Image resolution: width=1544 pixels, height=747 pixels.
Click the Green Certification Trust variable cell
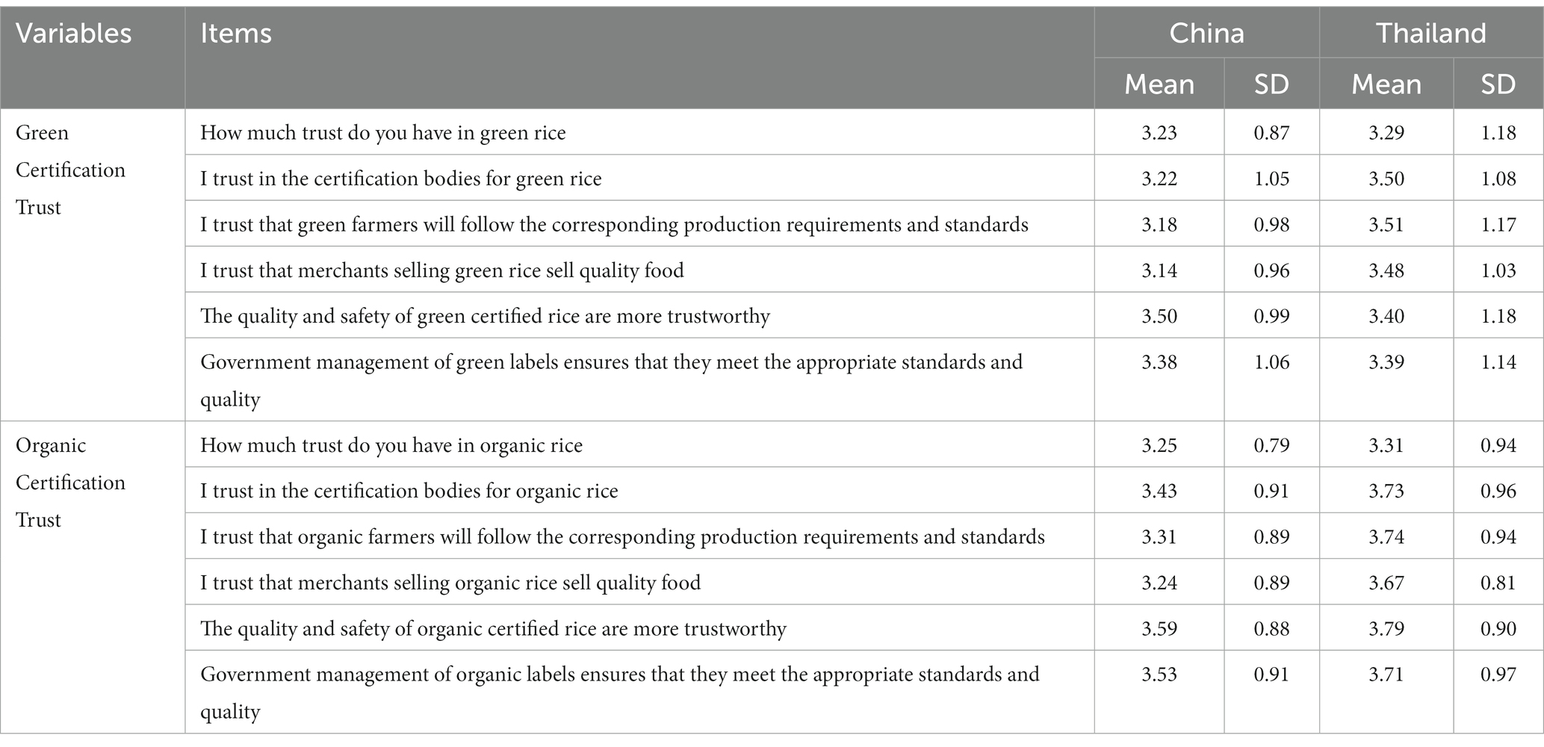pos(70,170)
